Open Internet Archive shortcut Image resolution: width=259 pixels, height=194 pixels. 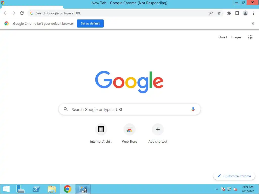pyautogui.click(x=101, y=134)
